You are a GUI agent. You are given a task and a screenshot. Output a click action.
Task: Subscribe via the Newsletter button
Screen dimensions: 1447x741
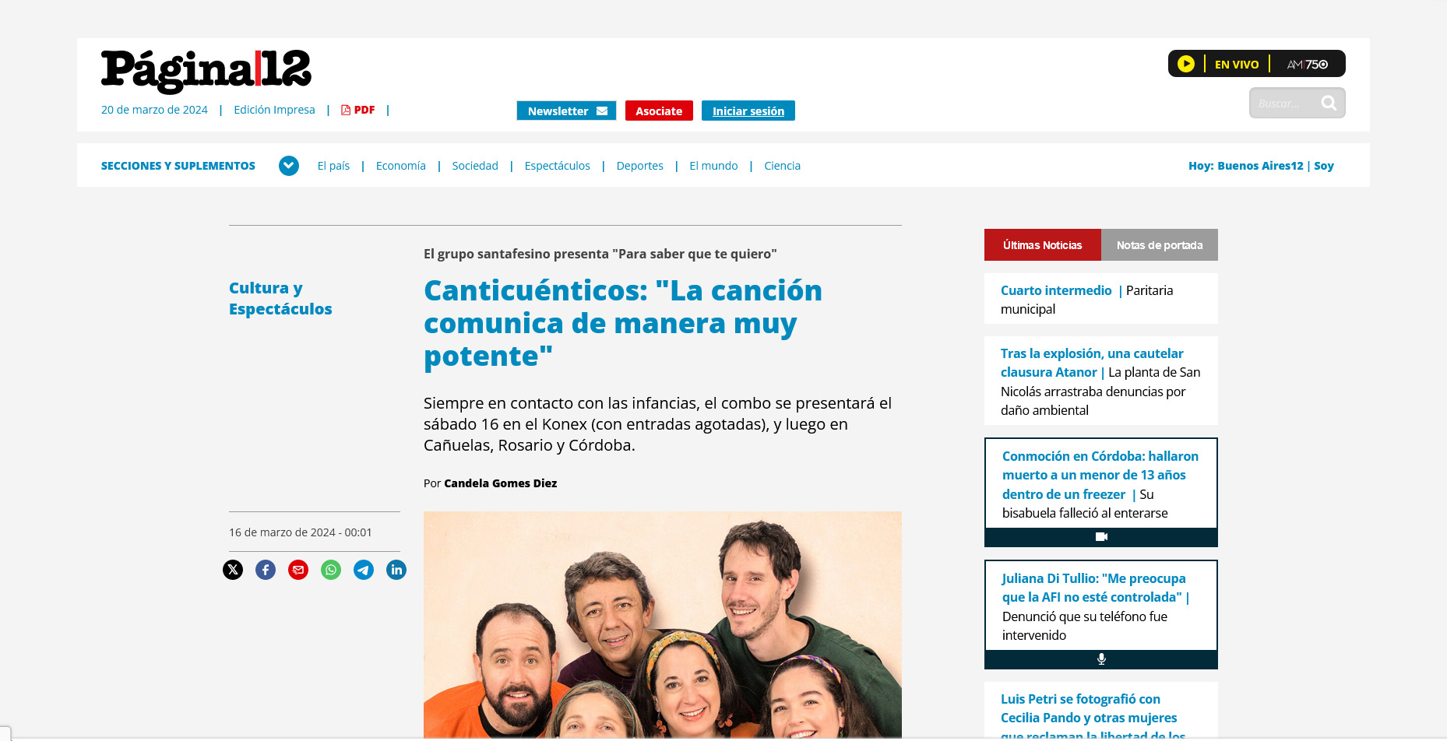point(566,111)
